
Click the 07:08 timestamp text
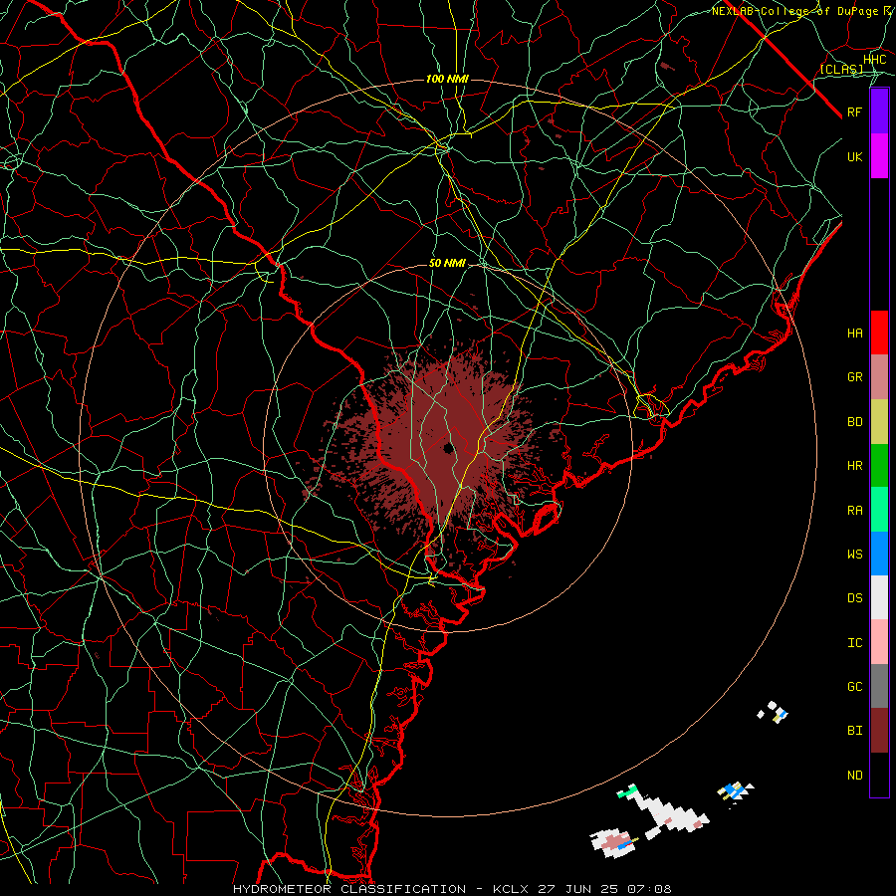click(652, 889)
